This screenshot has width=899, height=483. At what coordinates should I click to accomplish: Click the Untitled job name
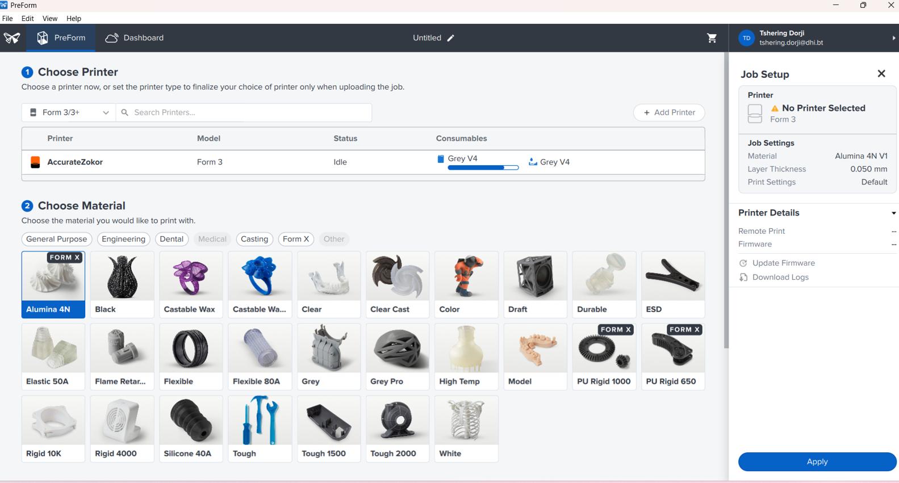click(427, 38)
